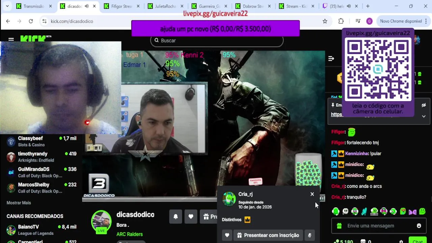Bookmark this page with star icon
The width and height of the screenshot is (432, 243).
tap(325, 21)
